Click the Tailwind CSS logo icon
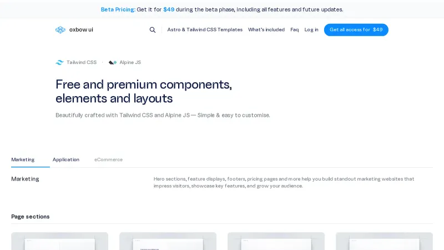The image size is (444, 250). click(59, 63)
